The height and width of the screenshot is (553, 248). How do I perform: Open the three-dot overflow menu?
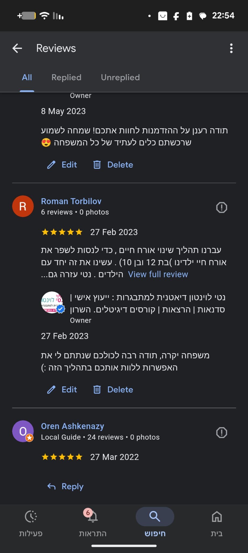pyautogui.click(x=231, y=48)
